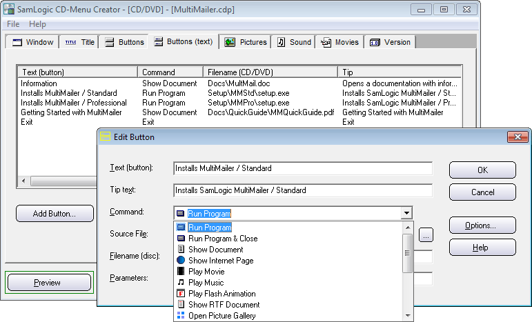
Task: Select the Information row in button list
Action: click(239, 83)
